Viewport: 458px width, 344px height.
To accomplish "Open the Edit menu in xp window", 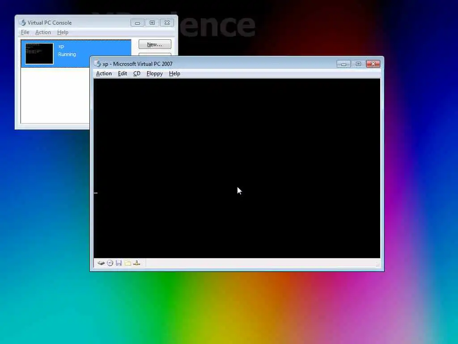I will tap(123, 73).
